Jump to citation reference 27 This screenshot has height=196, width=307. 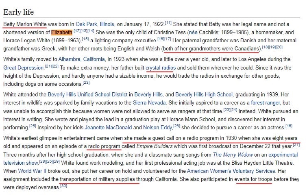[x=296, y=145]
